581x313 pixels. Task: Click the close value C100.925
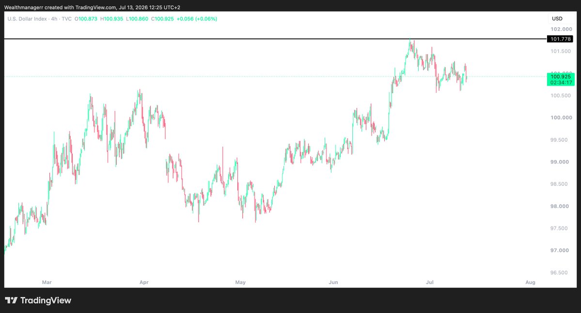162,18
